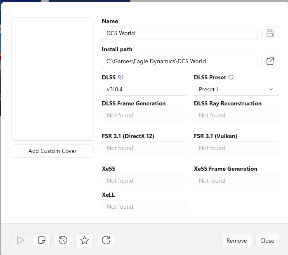Open the notes sticky-note icon
Screen dimensions: 288x255
tap(42, 240)
